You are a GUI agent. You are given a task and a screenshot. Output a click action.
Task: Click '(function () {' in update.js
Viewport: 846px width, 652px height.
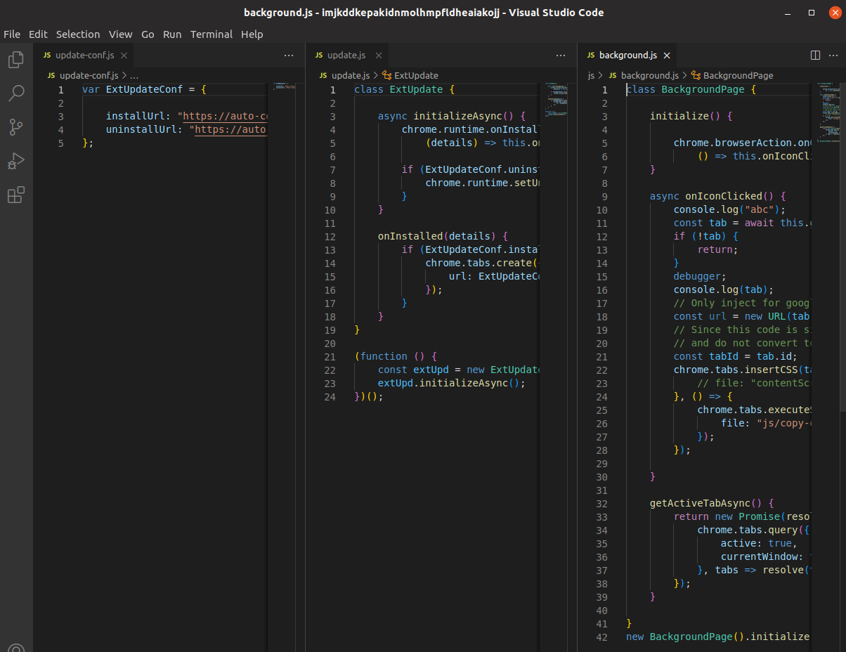point(396,357)
